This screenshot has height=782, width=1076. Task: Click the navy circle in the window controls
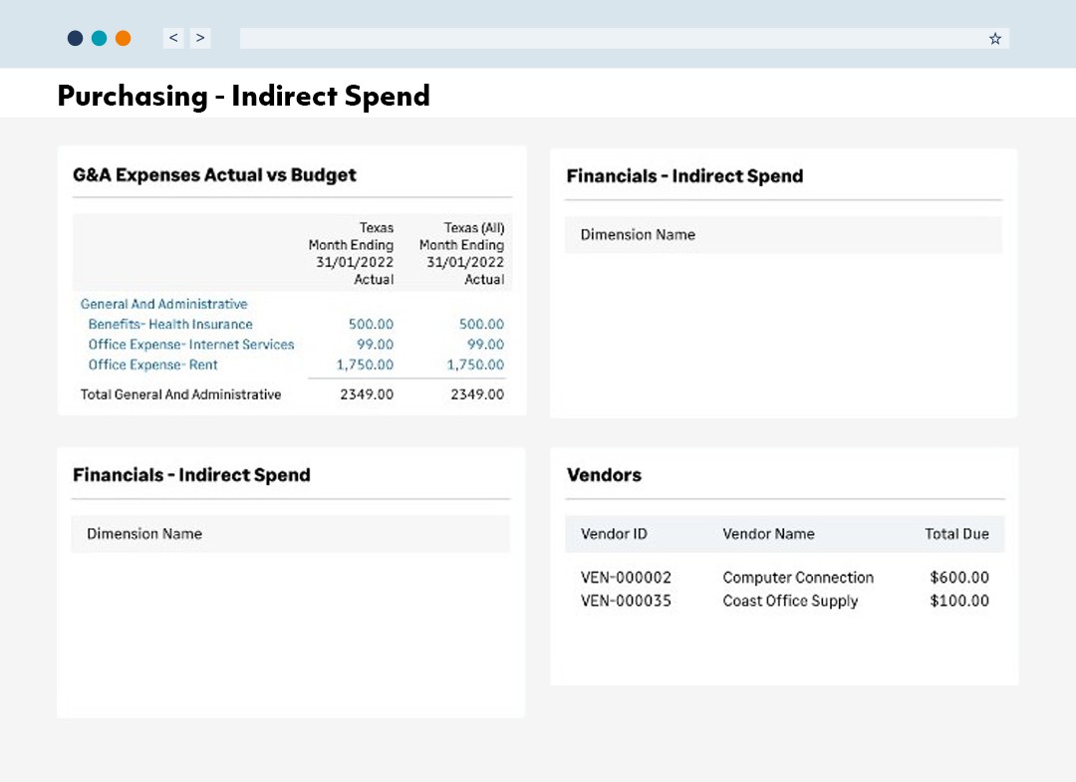point(74,37)
